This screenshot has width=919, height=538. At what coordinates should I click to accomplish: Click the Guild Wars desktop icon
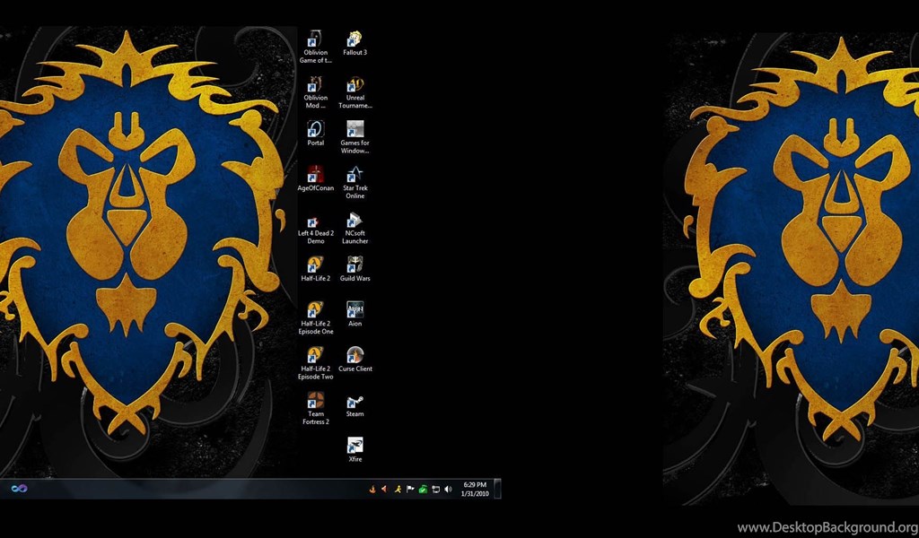pos(355,269)
